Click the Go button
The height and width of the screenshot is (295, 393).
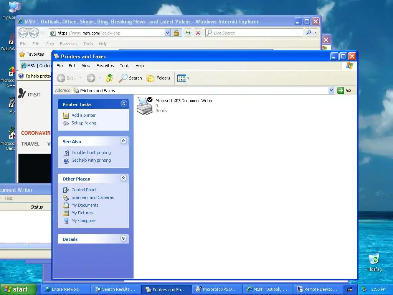pos(344,90)
